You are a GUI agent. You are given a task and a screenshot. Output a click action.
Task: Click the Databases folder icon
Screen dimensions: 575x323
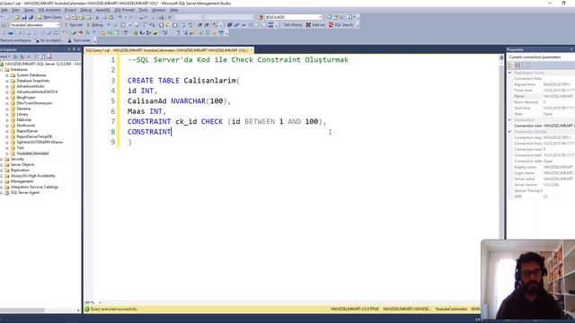click(7, 70)
